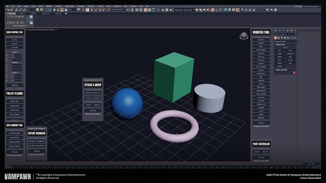Open the selection filter All dropdown
326x183 pixels.
(31, 10)
